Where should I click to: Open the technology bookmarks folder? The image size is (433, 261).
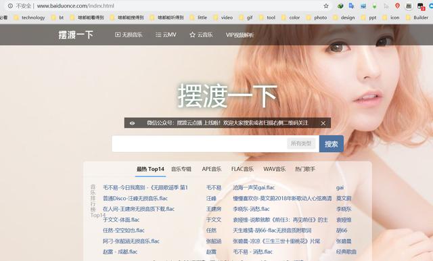coord(30,18)
